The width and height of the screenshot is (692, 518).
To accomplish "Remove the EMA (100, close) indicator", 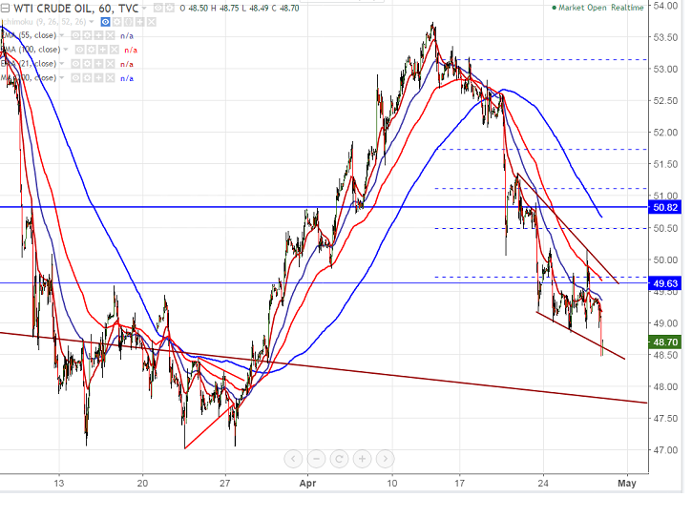I will click(x=114, y=50).
